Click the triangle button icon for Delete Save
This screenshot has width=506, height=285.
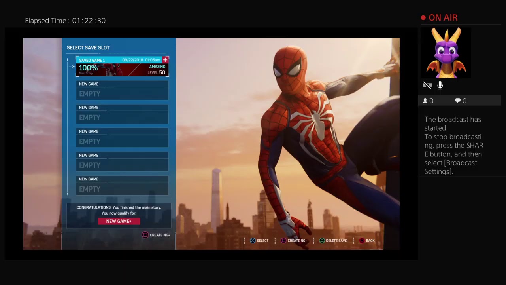coord(322,241)
